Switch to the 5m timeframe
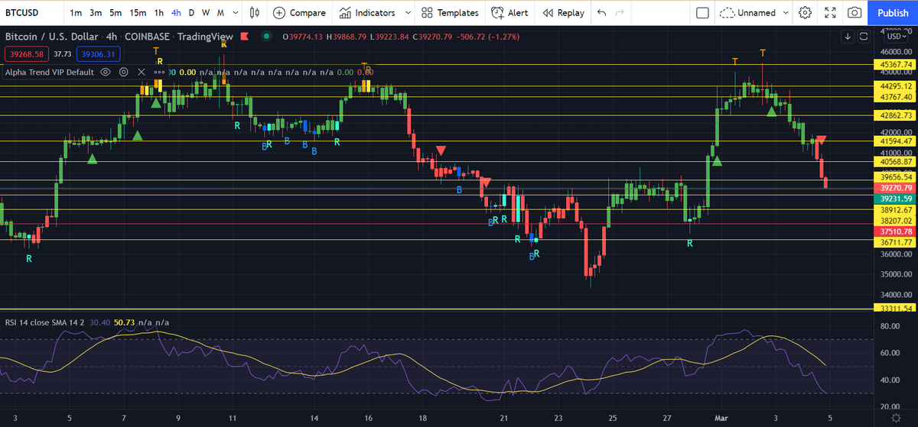The width and height of the screenshot is (918, 427). [116, 13]
